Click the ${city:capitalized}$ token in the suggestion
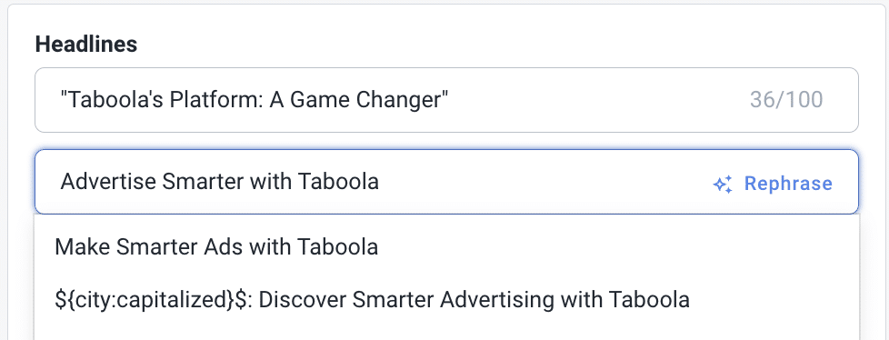The width and height of the screenshot is (889, 340). coord(153,300)
